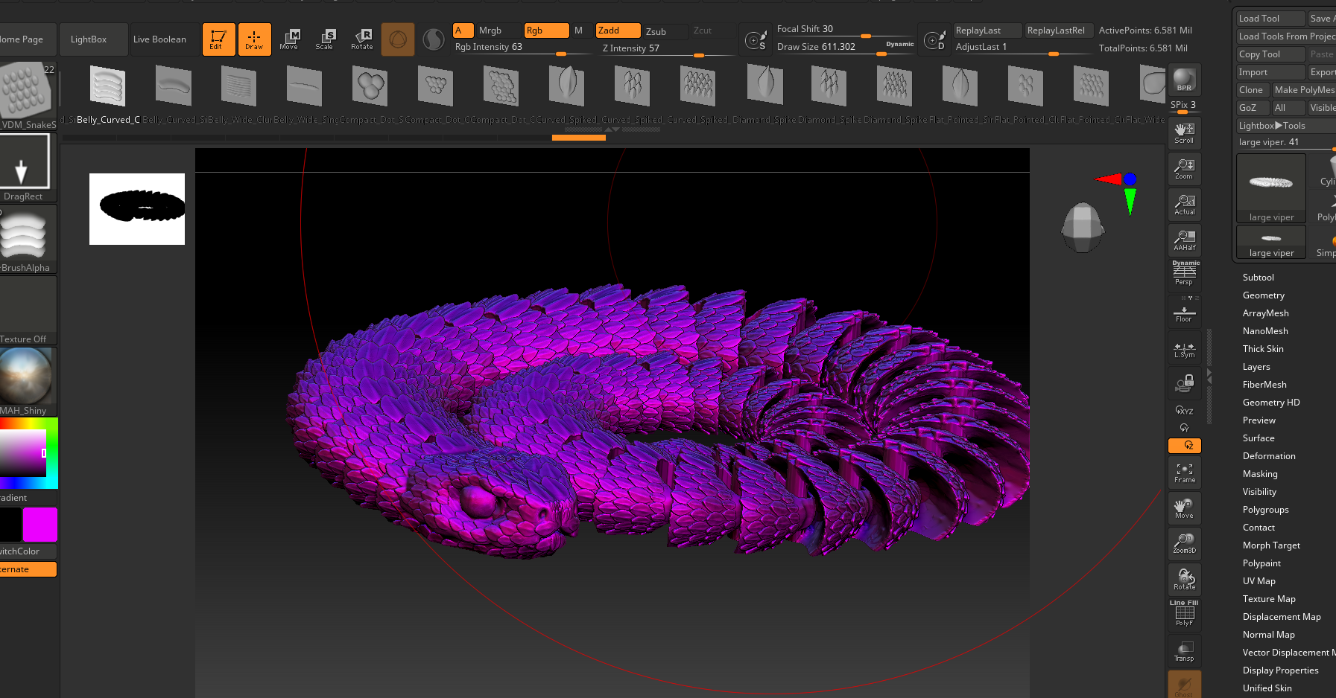This screenshot has width=1336, height=698.
Task: Expand the Subtool sub-palette
Action: pyautogui.click(x=1258, y=278)
